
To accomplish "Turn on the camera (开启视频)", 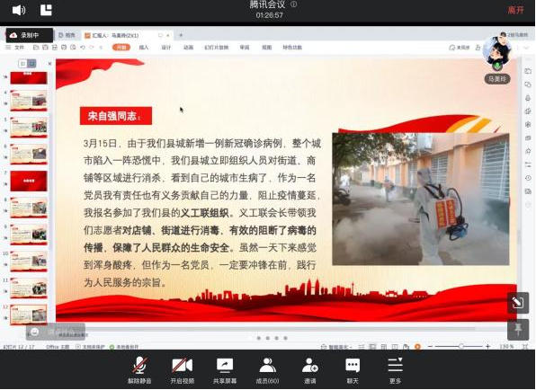I will tap(183, 370).
